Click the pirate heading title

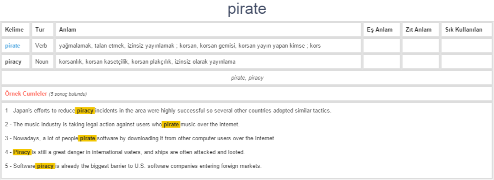247,9
